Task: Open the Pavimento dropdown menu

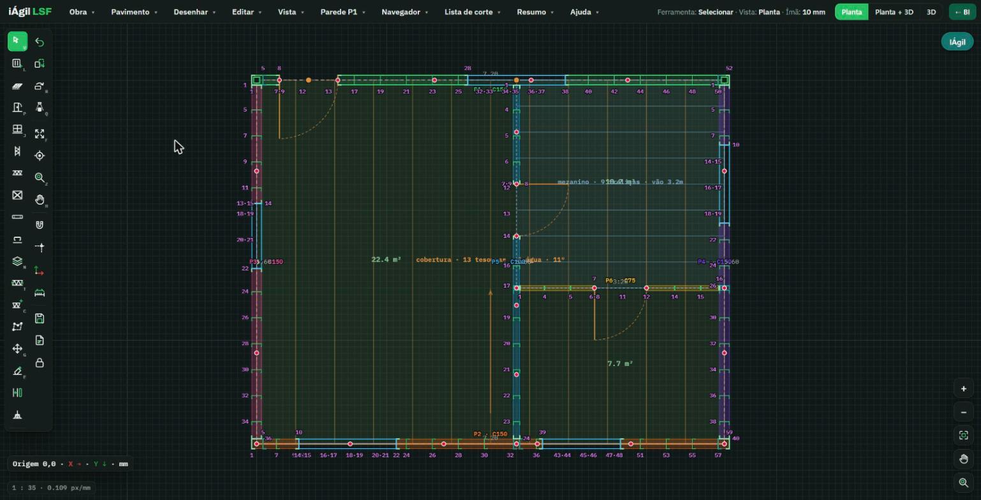Action: (x=134, y=12)
